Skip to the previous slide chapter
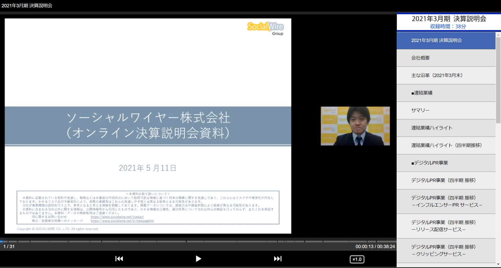Screen dimensions: 501x268 coord(119,259)
